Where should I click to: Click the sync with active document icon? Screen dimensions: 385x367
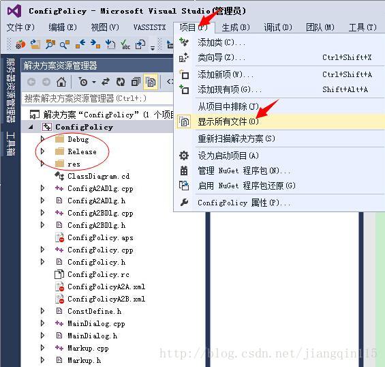point(106,82)
